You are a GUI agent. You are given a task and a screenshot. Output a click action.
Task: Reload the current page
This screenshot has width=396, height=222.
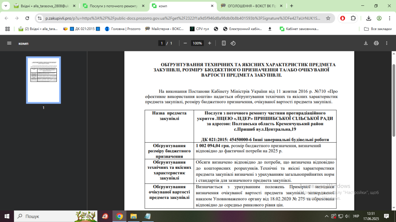(27, 18)
